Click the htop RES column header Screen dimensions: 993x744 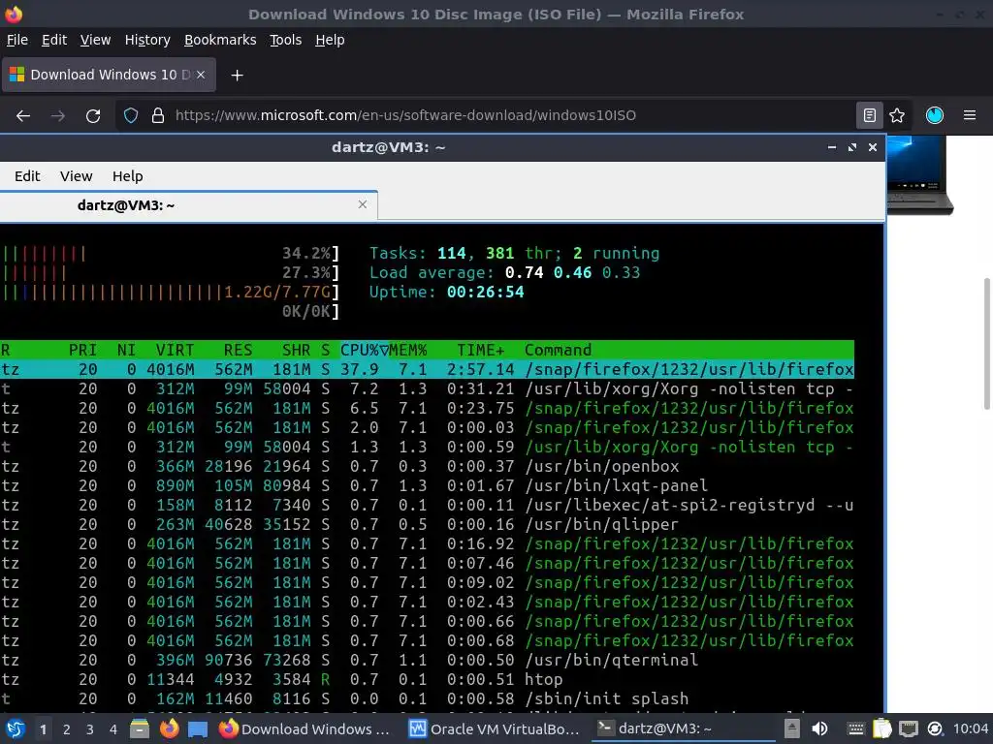click(x=239, y=350)
